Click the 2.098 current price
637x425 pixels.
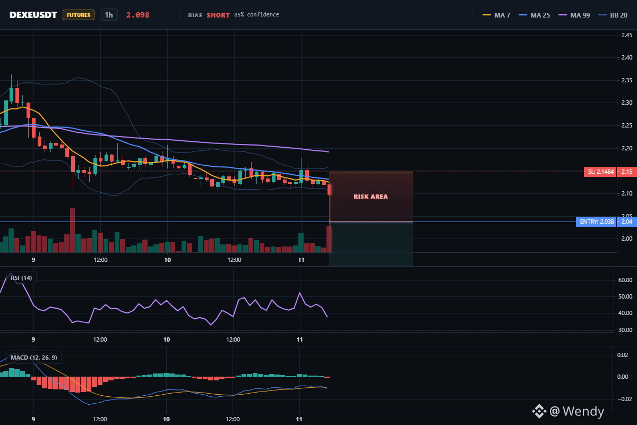click(137, 15)
